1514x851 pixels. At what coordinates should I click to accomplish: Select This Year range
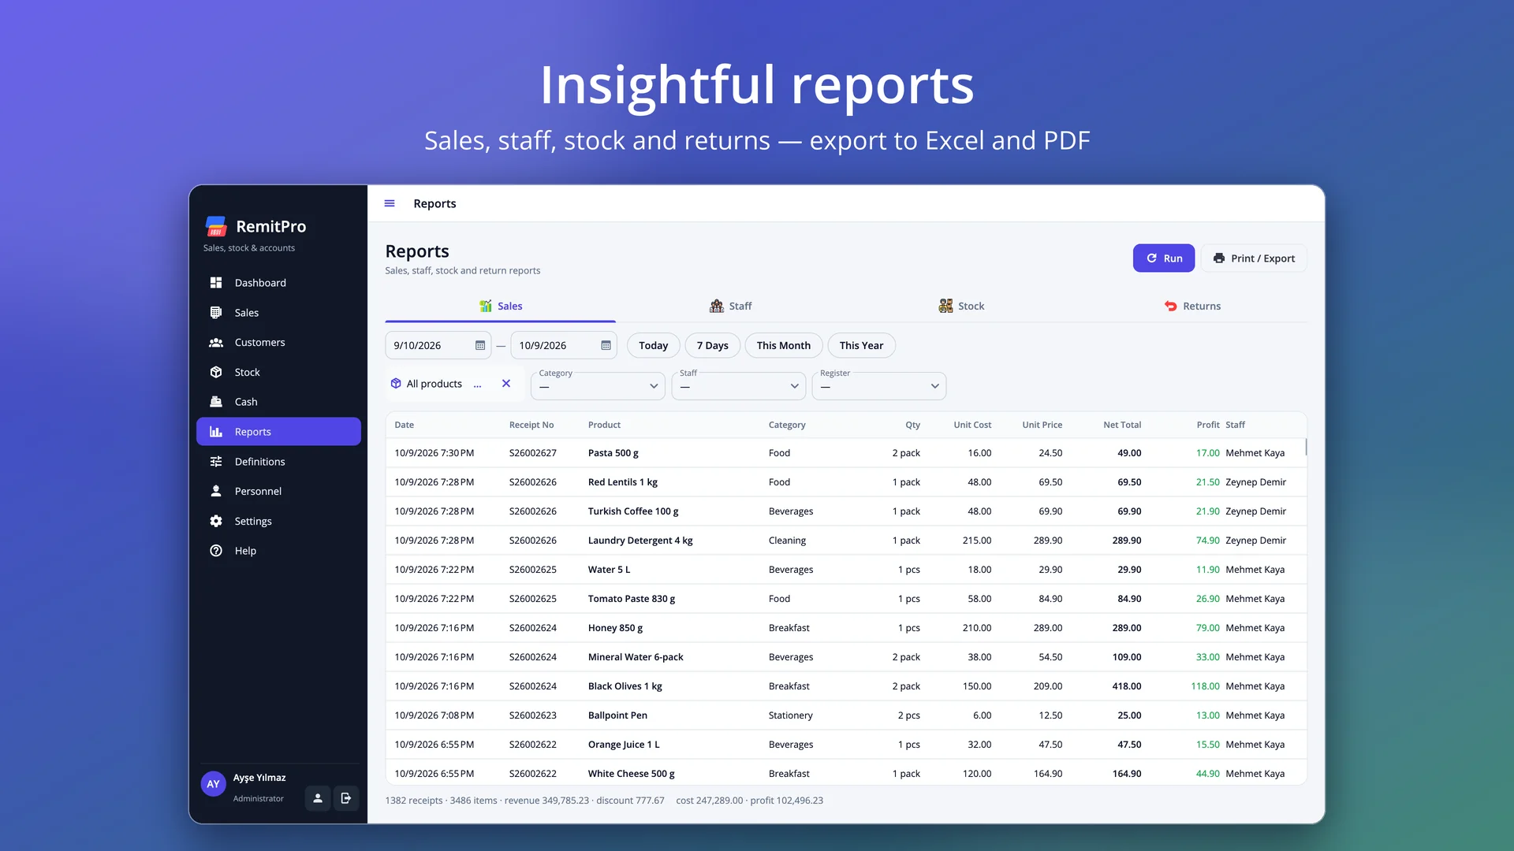[x=861, y=345]
